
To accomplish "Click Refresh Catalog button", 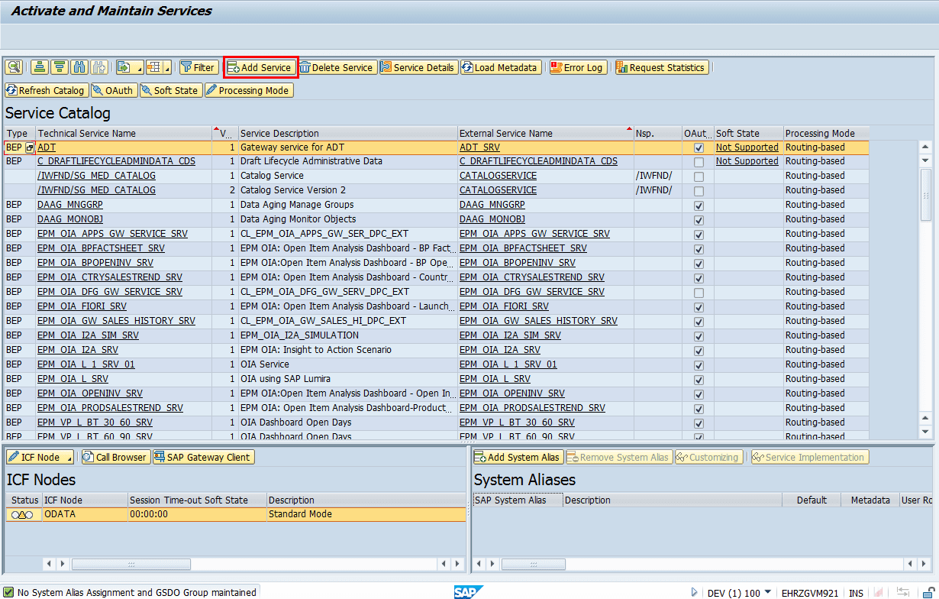I will [45, 90].
